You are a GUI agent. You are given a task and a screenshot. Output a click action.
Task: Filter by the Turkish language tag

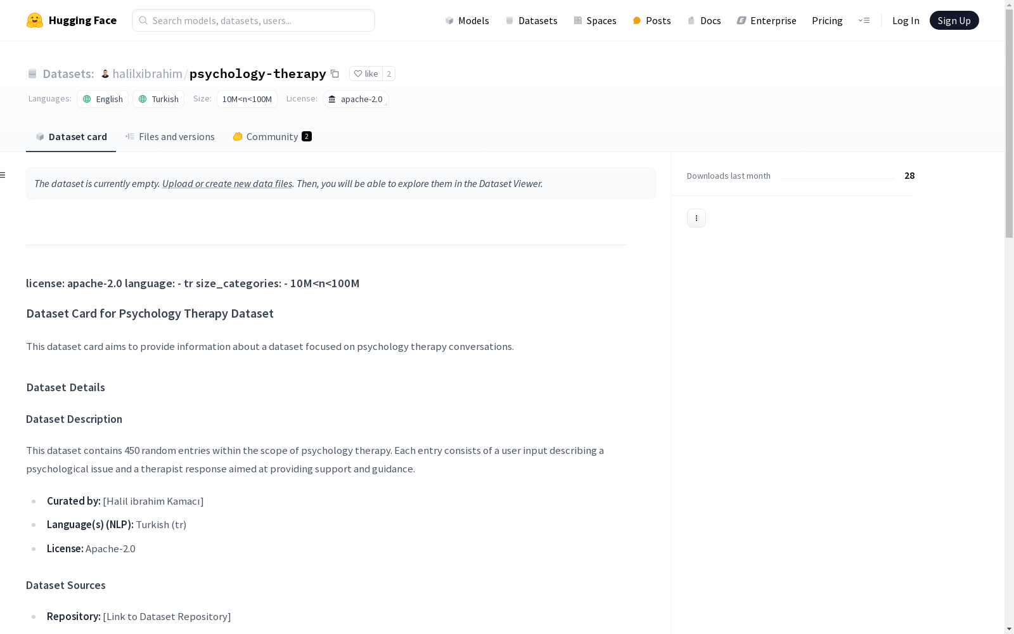[158, 99]
